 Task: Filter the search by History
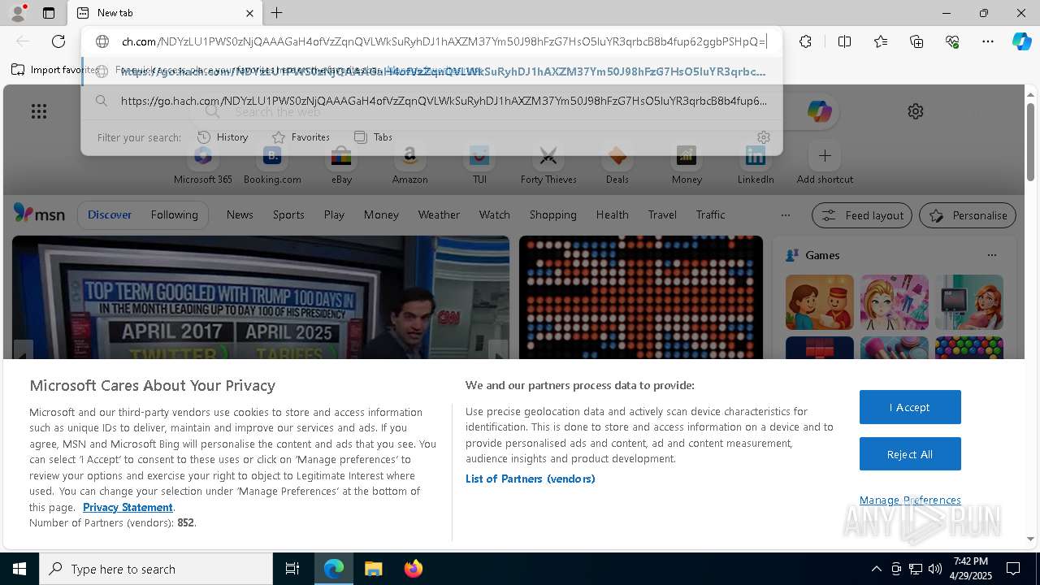[x=223, y=137]
